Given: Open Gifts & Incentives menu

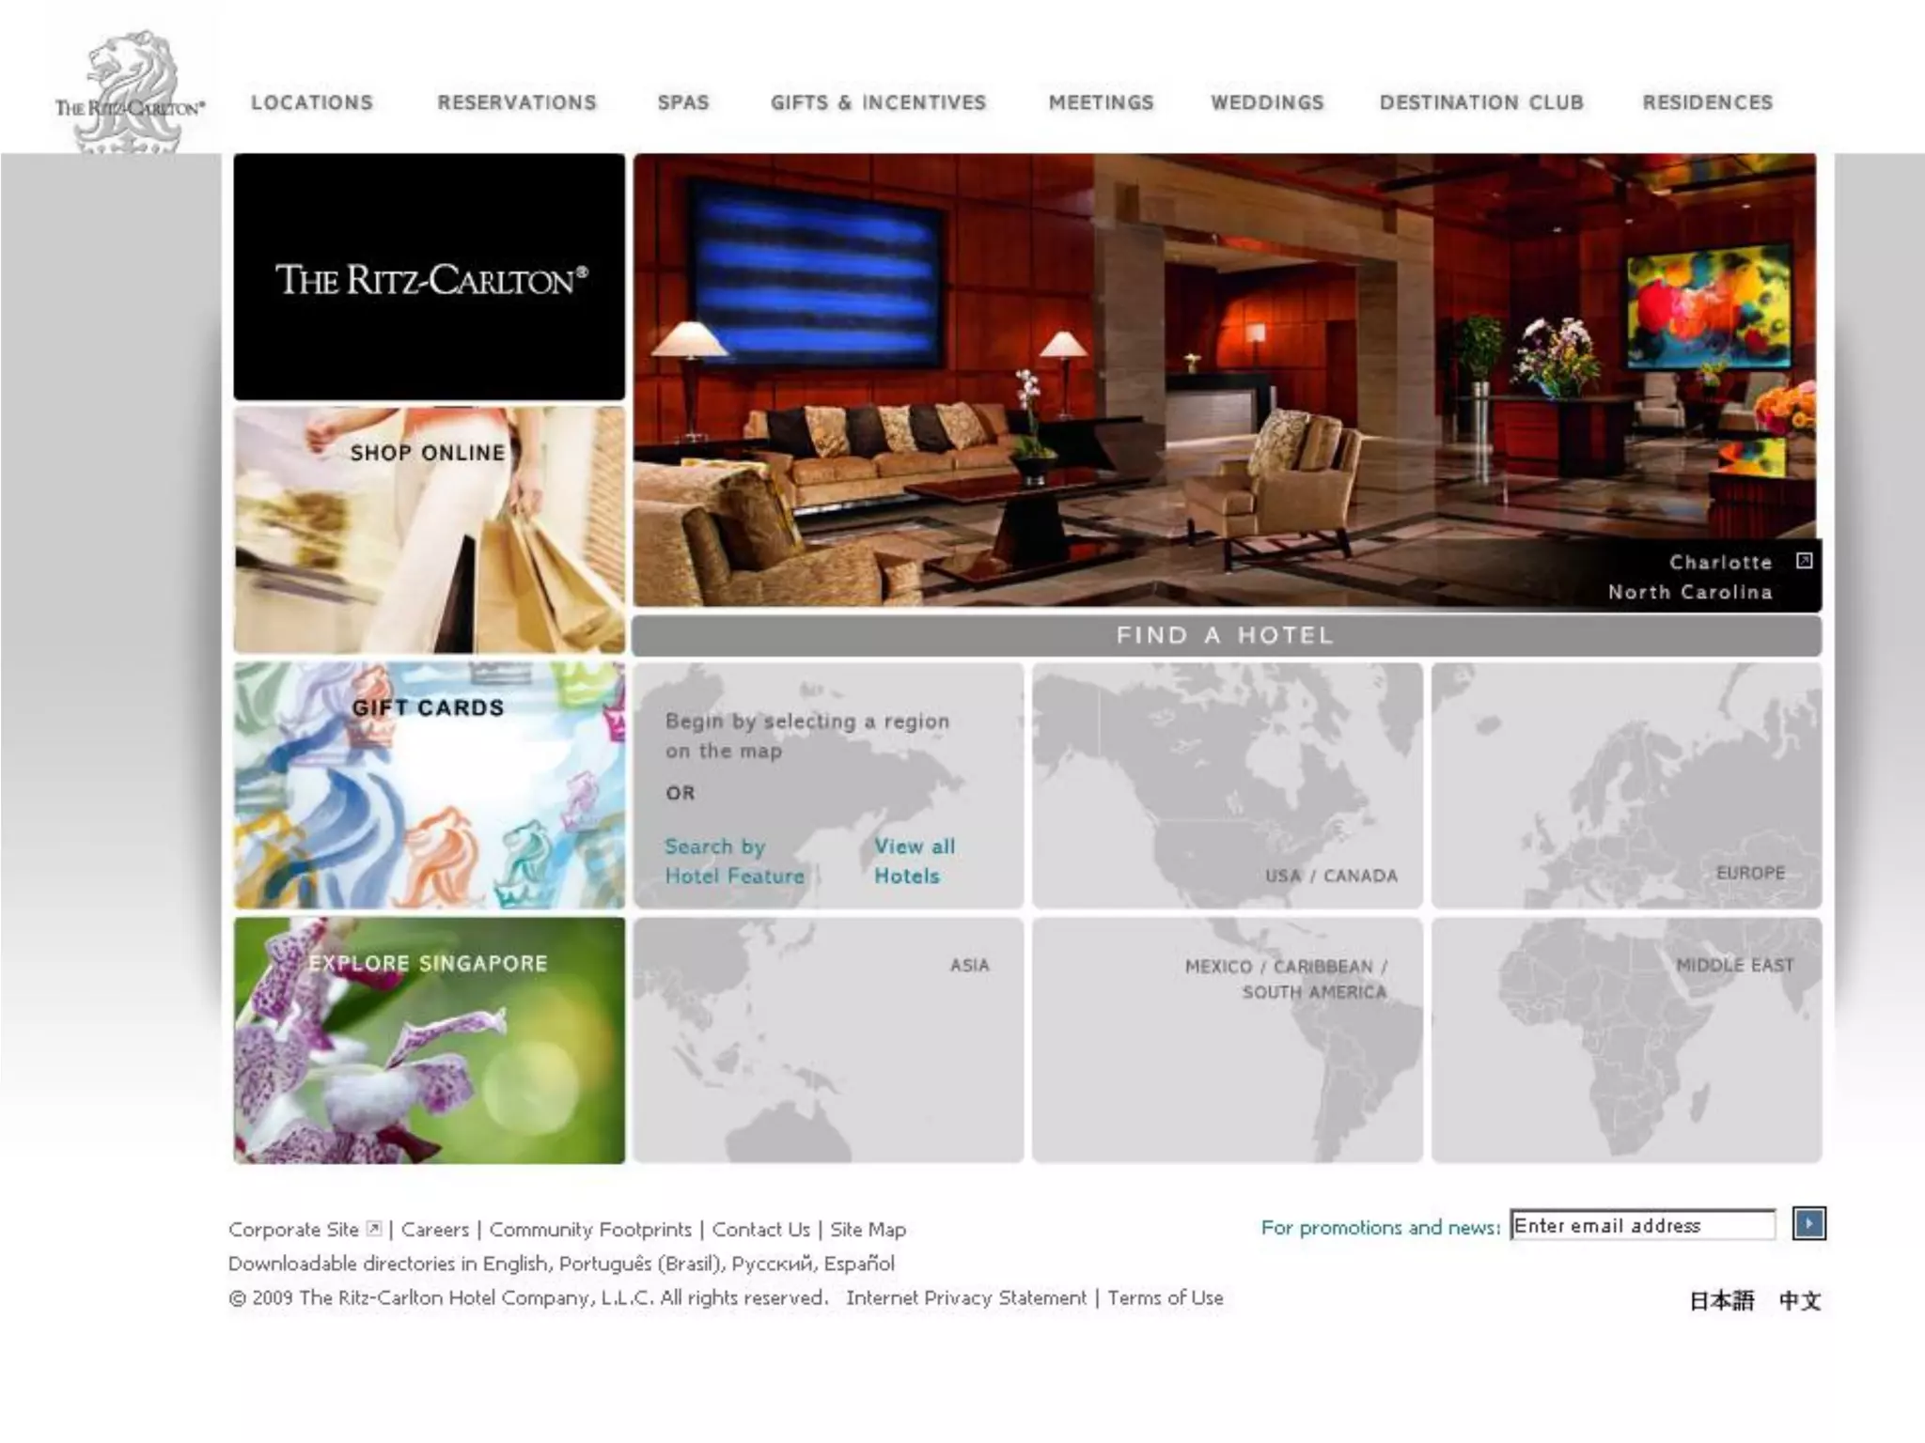Looking at the screenshot, I should click(x=878, y=102).
